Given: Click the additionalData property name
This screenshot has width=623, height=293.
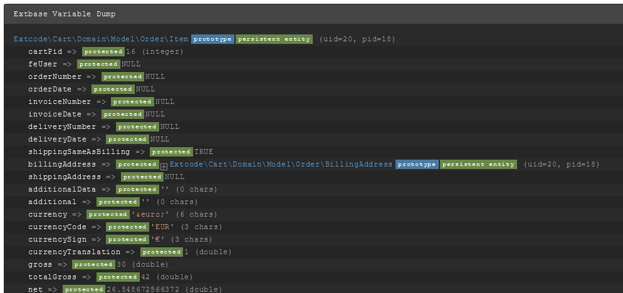Looking at the screenshot, I should coord(62,189).
